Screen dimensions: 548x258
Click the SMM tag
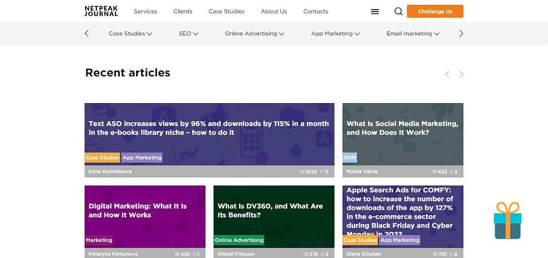tap(349, 158)
